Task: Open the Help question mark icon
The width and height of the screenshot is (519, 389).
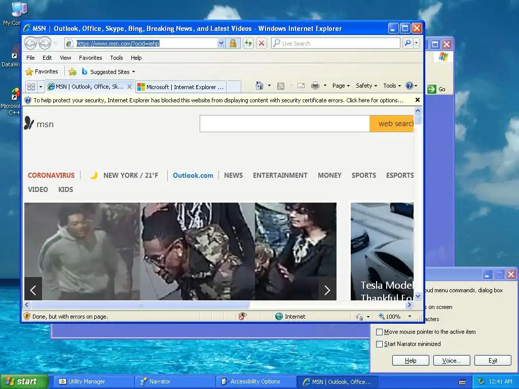Action: (410, 86)
